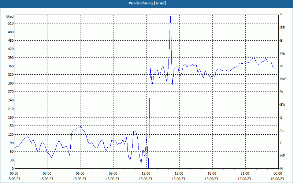The image size is (293, 183).
Task: Click the 15.06.23 date under 12:00
Action: [x=145, y=179]
